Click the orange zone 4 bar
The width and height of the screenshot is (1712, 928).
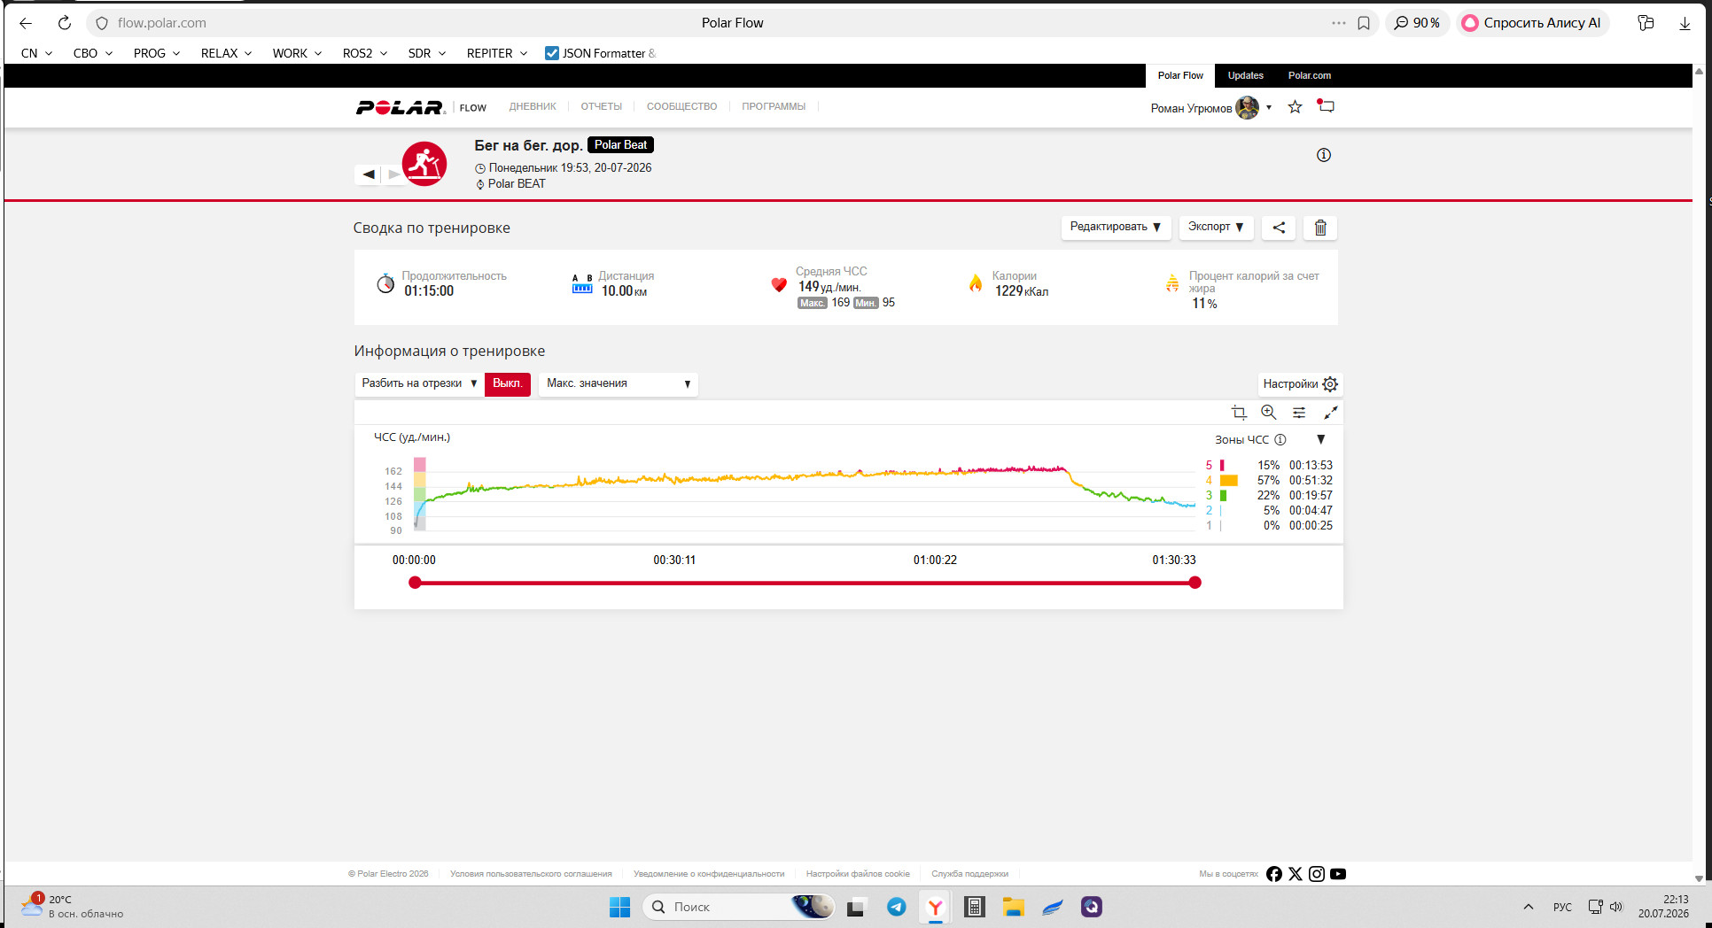tap(1229, 481)
